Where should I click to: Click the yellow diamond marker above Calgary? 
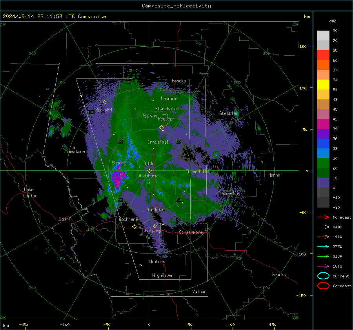pos(155,226)
